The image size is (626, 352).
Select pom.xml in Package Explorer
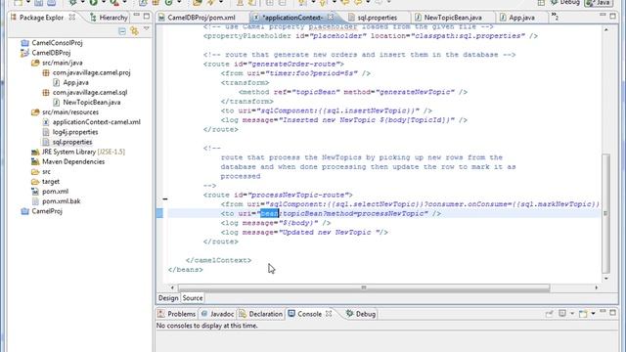[x=55, y=192]
